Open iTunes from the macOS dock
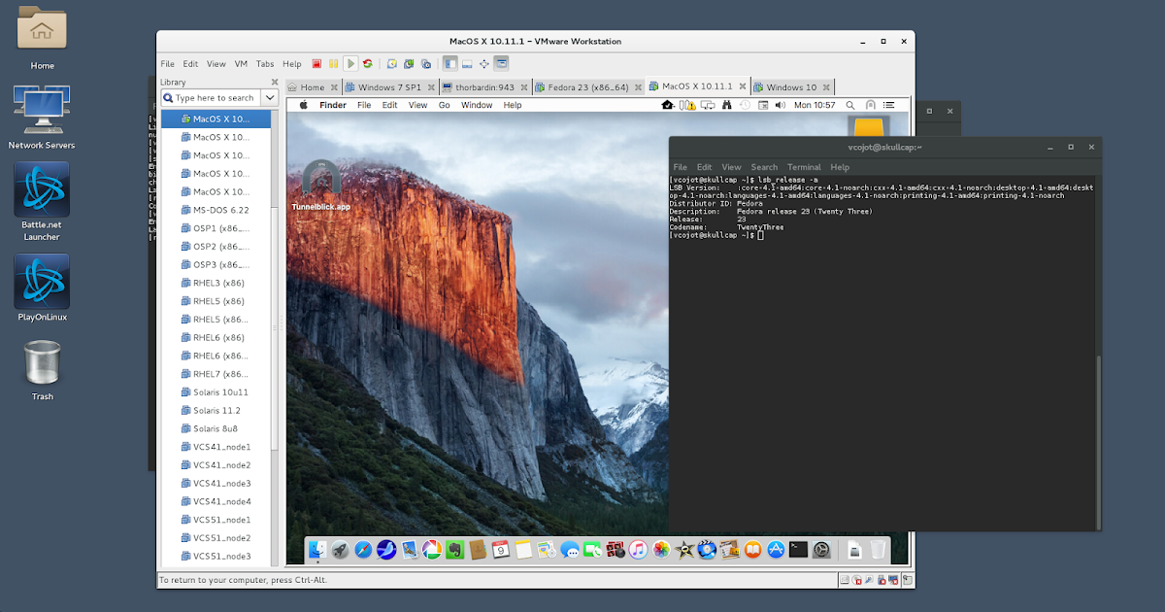This screenshot has width=1165, height=612. point(638,550)
